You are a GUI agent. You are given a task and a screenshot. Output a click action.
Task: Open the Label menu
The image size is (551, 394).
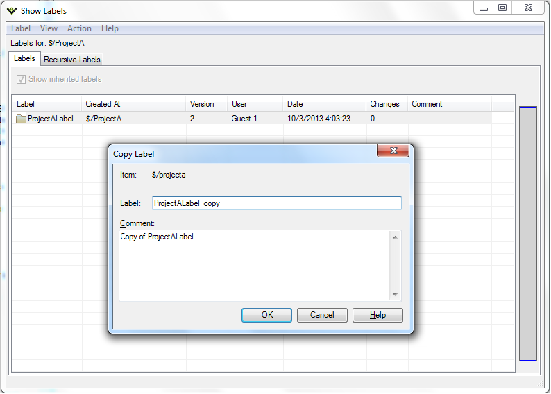pos(21,28)
